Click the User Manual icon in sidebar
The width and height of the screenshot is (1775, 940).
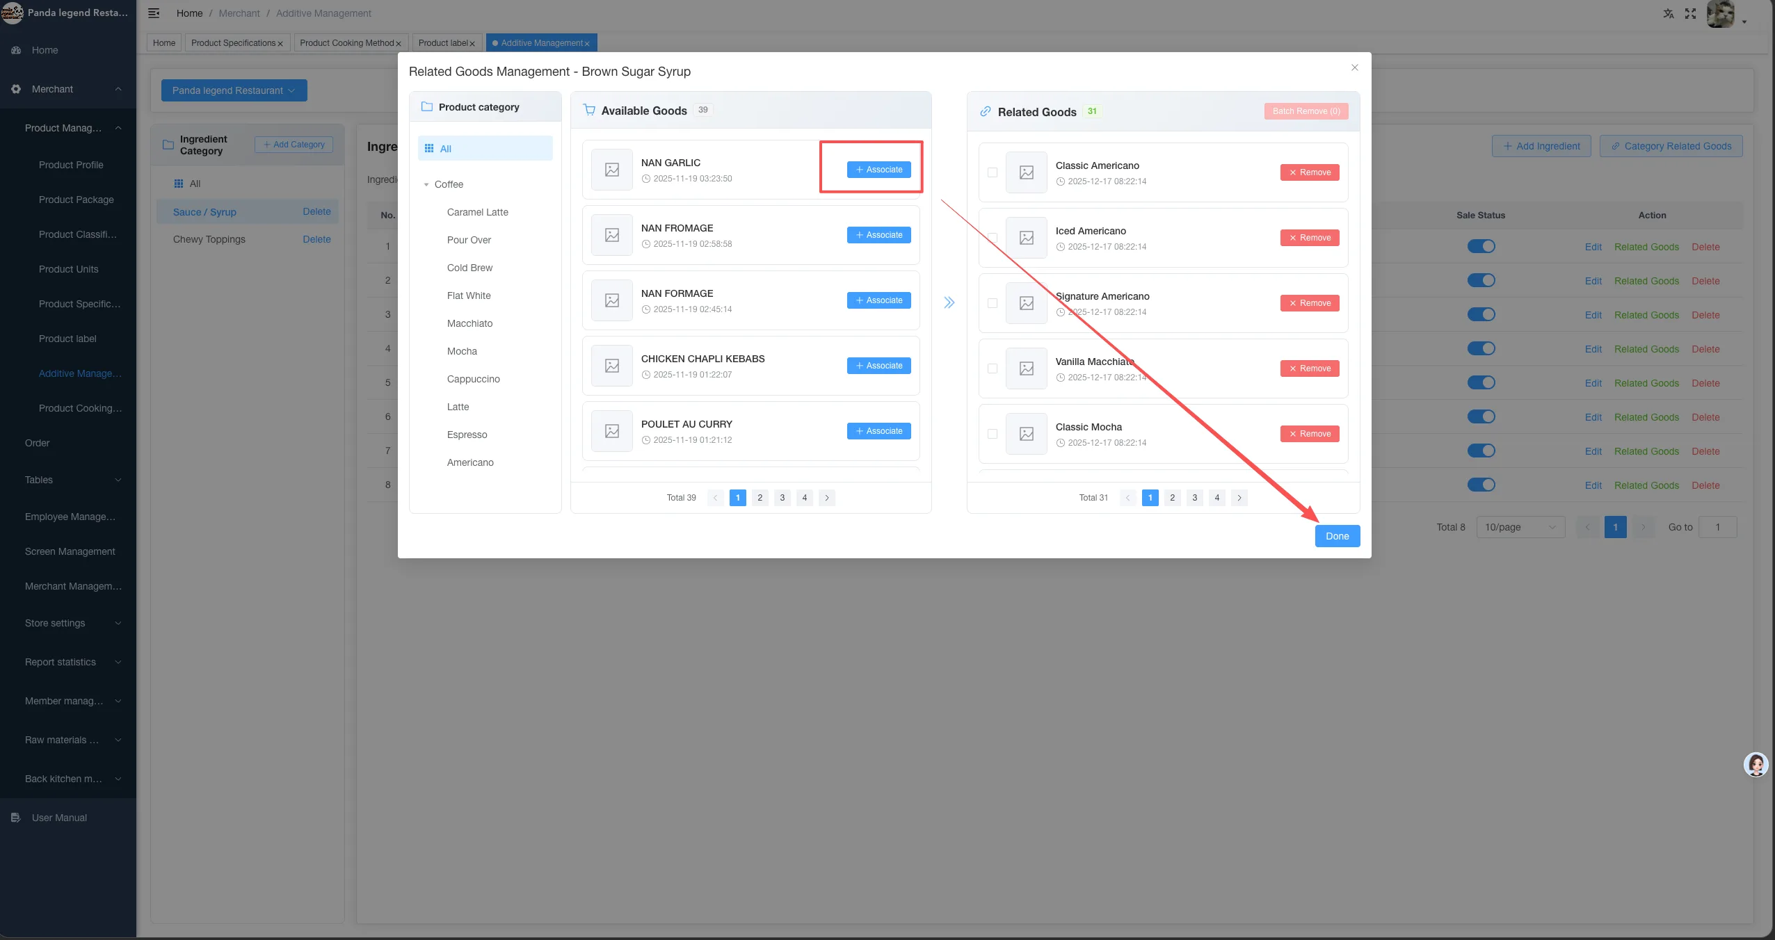(x=16, y=818)
